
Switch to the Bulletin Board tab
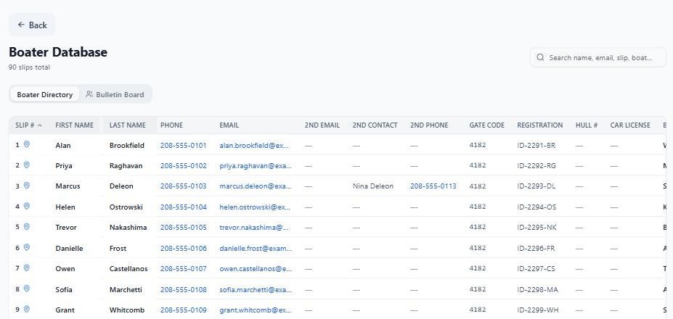point(115,94)
